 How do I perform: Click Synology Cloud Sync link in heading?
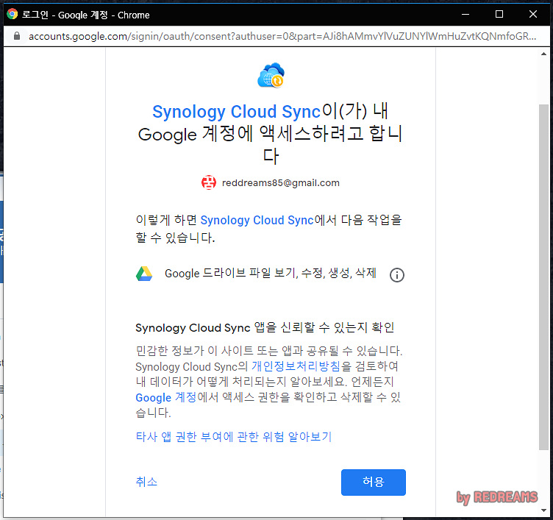tap(236, 112)
